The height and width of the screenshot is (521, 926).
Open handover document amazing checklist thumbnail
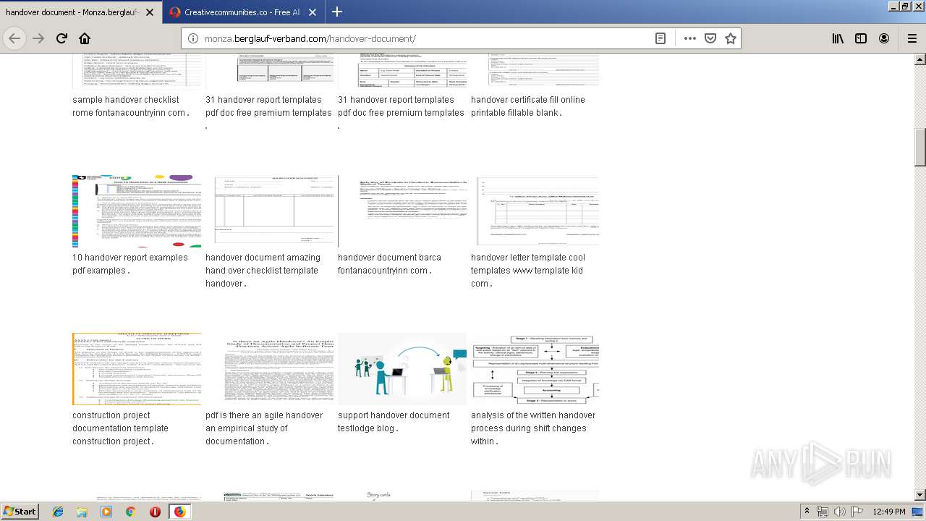271,211
